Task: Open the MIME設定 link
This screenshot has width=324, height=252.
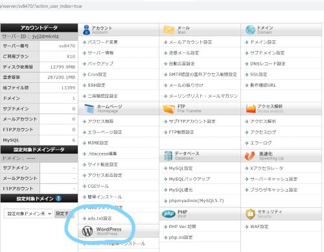Action: 98,143
